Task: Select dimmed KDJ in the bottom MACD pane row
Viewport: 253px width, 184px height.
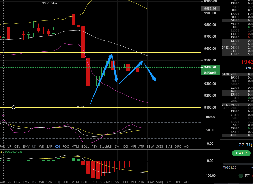Action: [57, 182]
